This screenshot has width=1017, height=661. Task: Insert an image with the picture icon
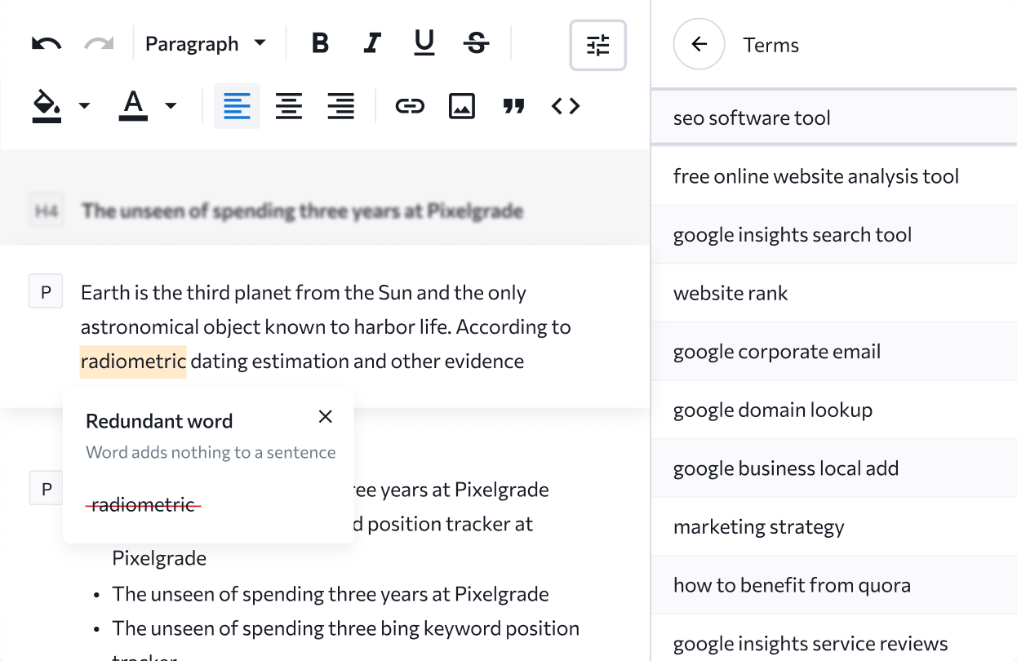pyautogui.click(x=462, y=106)
